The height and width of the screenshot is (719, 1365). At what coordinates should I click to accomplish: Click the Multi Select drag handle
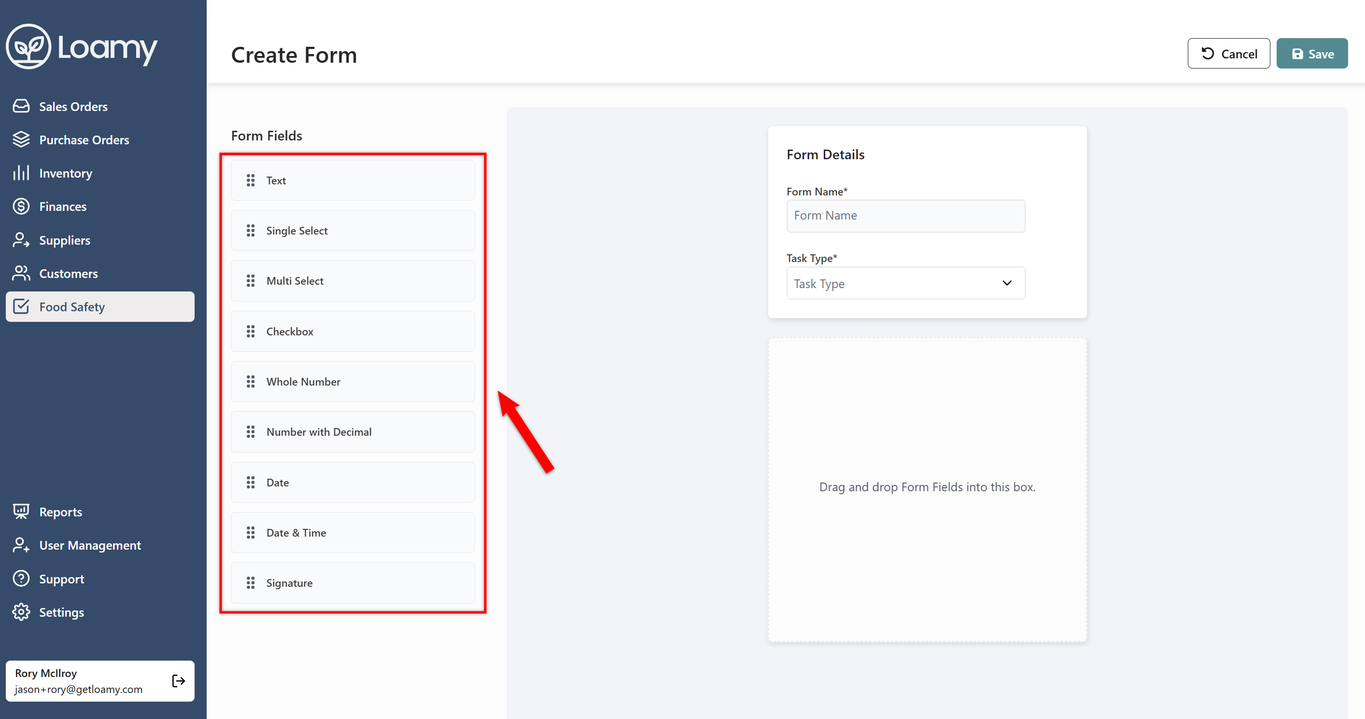coord(251,281)
